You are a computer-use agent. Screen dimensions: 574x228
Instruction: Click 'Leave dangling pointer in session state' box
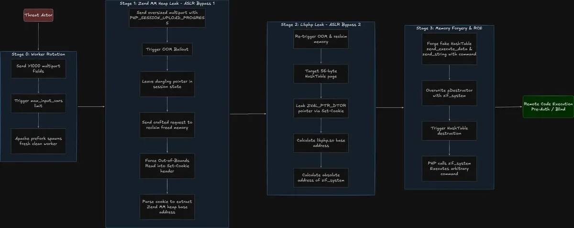(167, 84)
